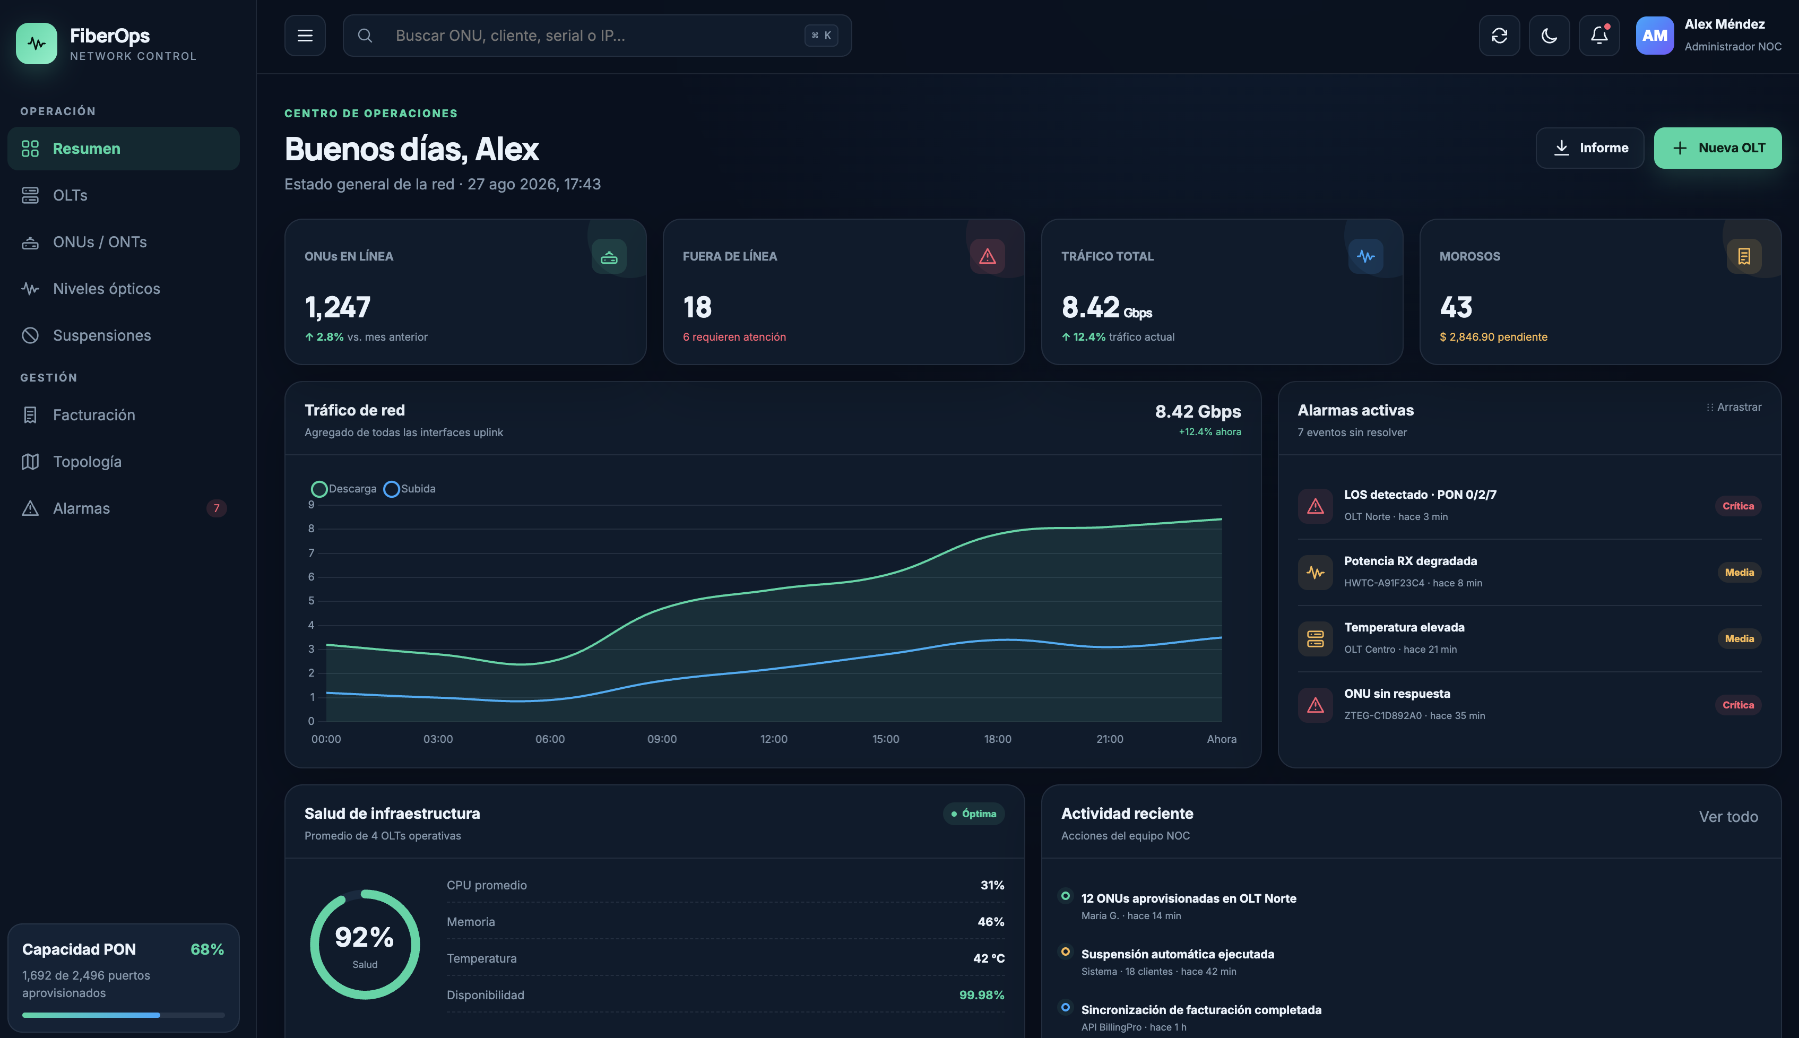Click the FiberOps logo icon
The image size is (1799, 1038).
tap(36, 44)
